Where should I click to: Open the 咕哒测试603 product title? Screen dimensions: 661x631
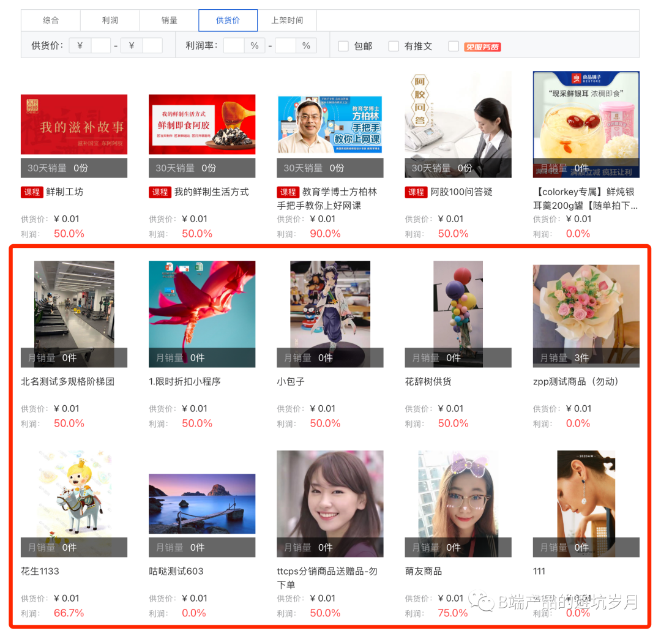pyautogui.click(x=176, y=571)
